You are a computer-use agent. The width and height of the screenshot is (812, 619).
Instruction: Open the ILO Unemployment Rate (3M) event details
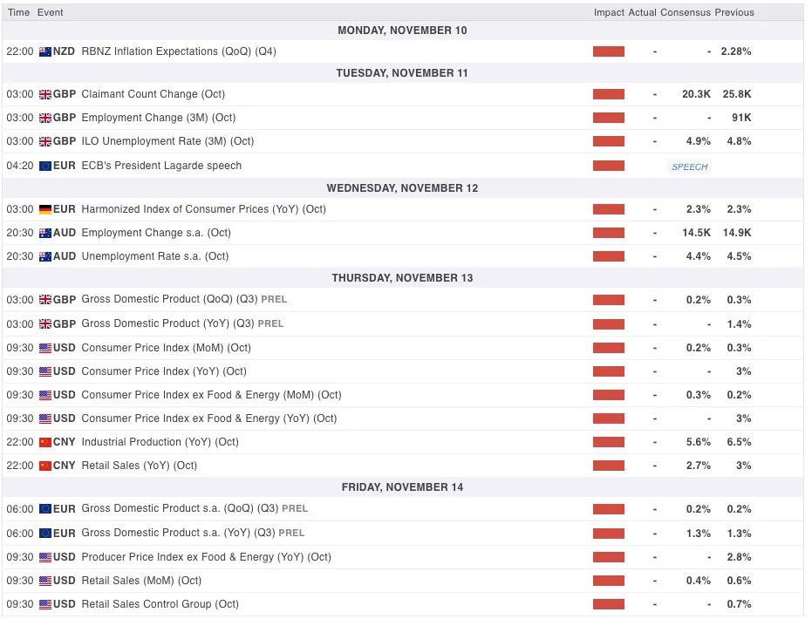click(167, 141)
